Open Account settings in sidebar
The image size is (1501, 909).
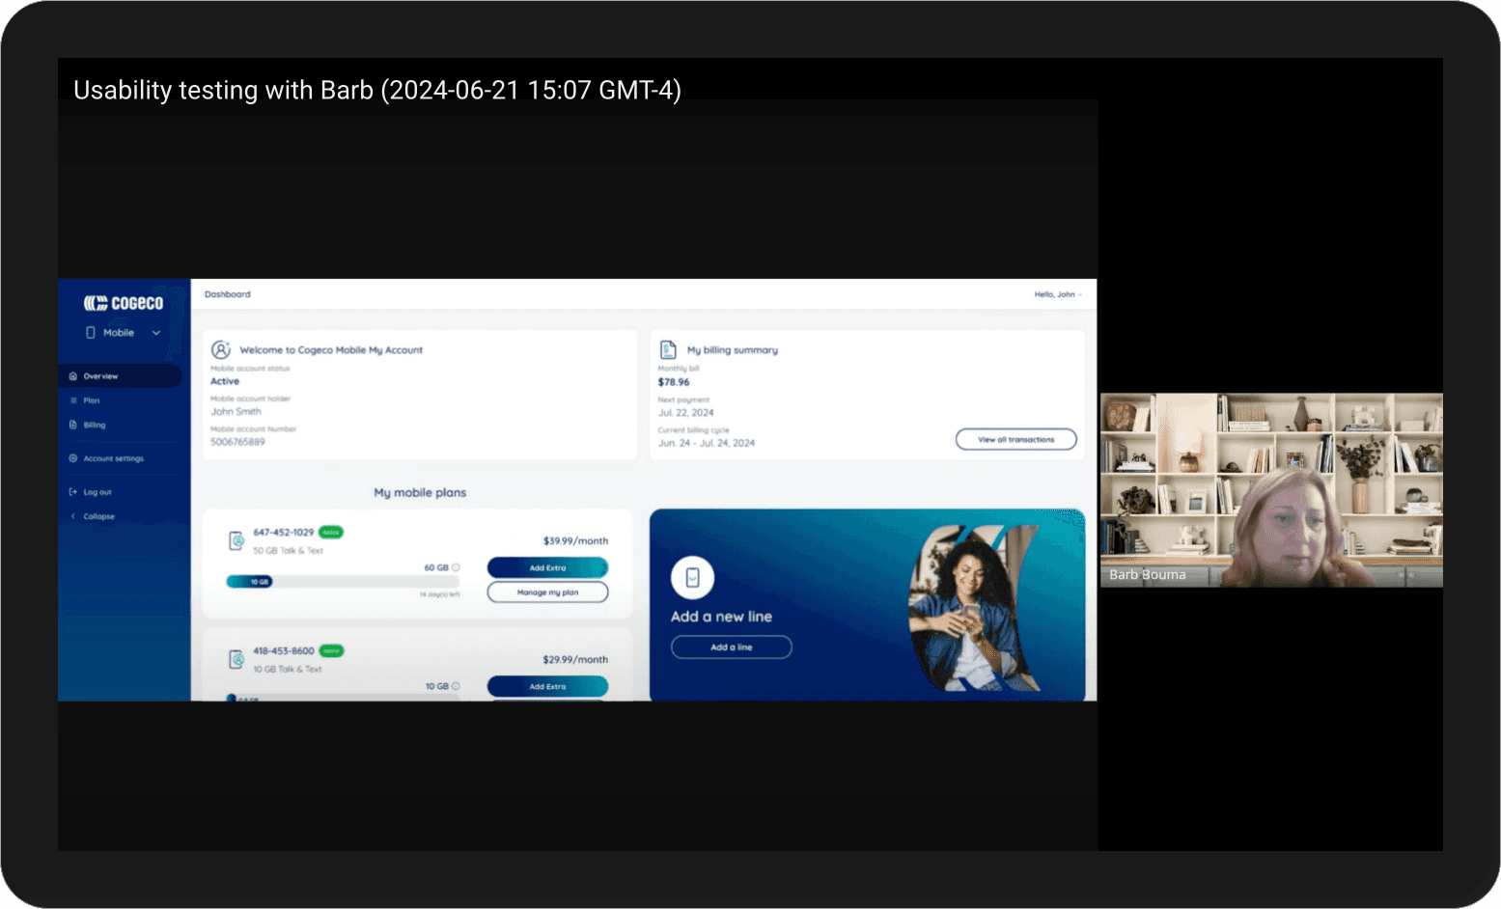pos(114,458)
